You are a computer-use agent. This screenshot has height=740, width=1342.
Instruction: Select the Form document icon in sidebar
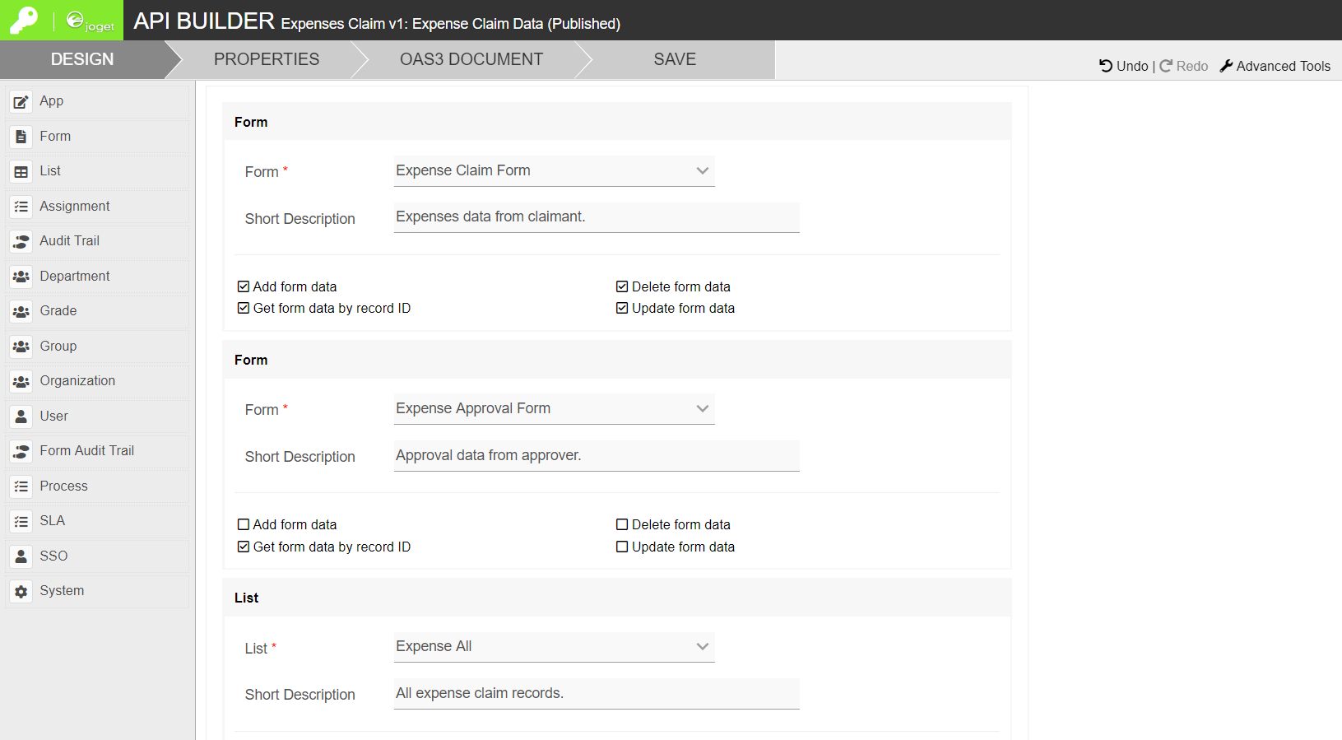click(x=21, y=137)
